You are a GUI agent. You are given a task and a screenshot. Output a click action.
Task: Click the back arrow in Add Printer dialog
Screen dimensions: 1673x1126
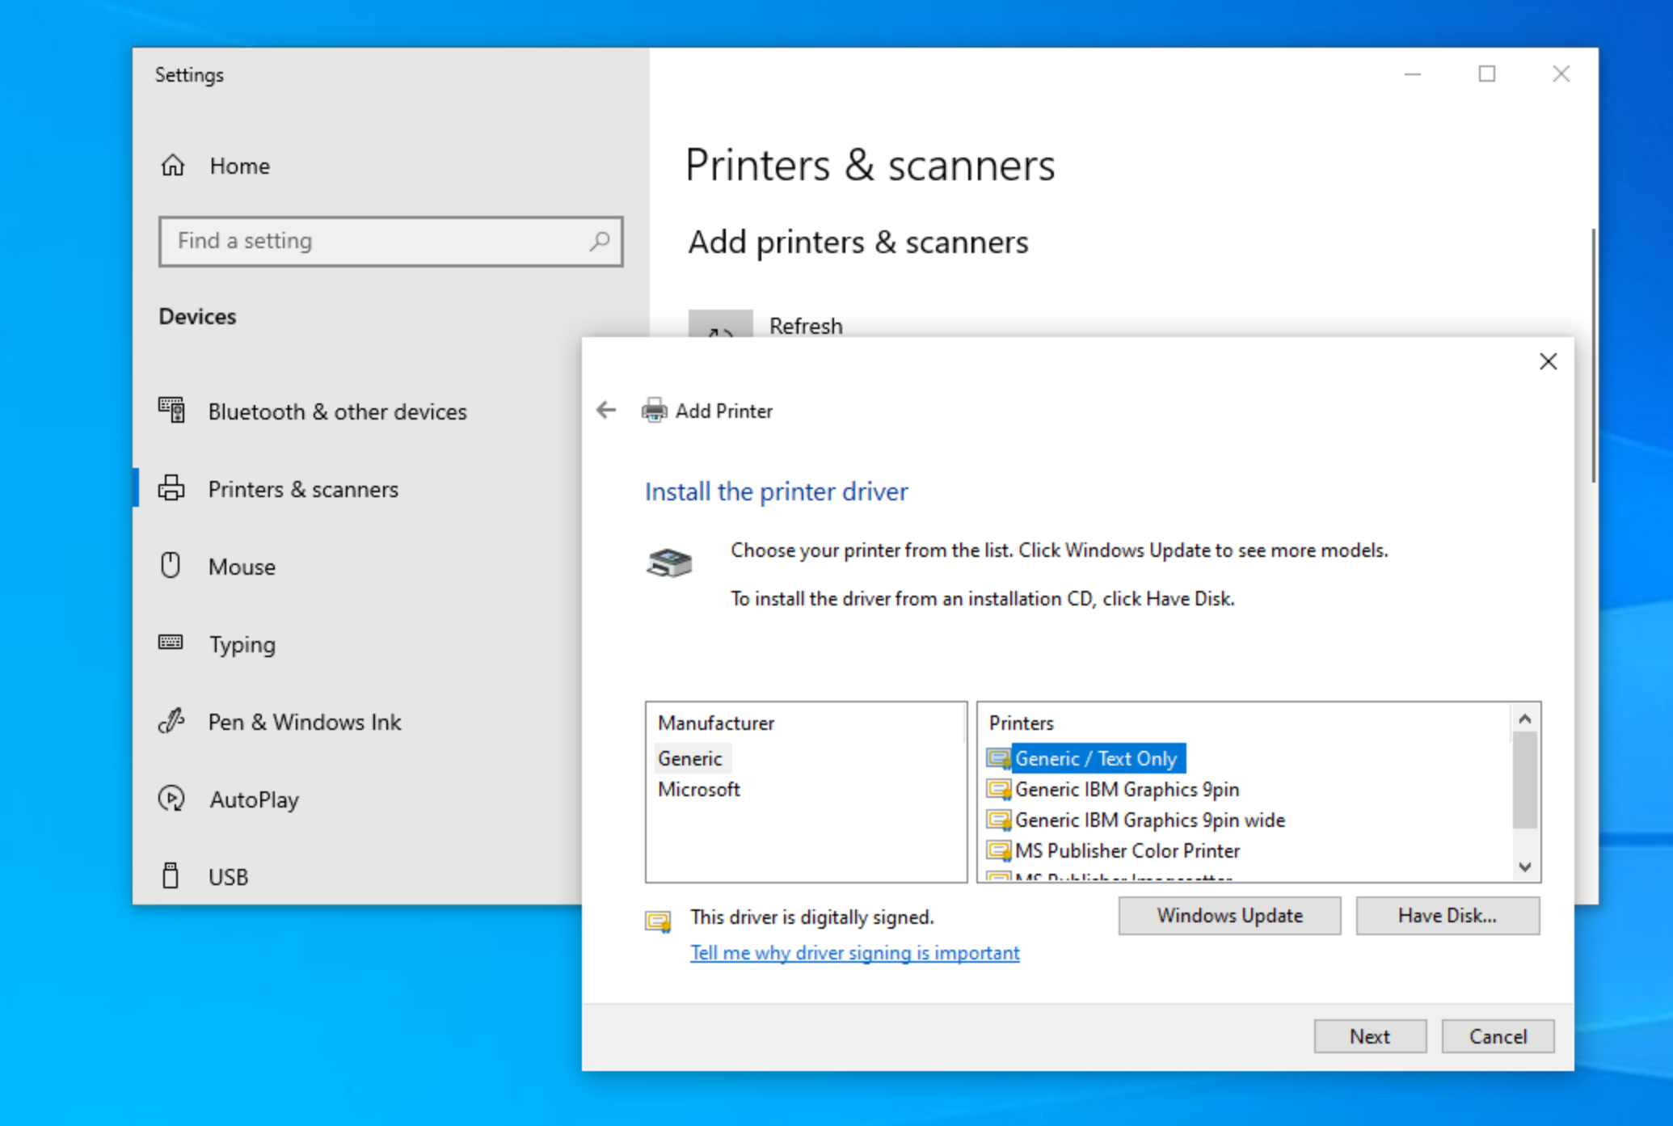coord(606,410)
